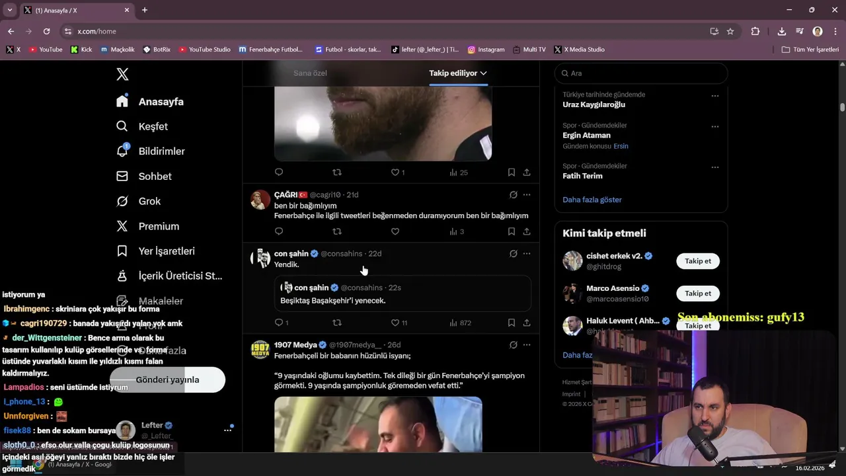The width and height of the screenshot is (846, 476).
Task: Open Chrome extensions menu
Action: click(x=755, y=31)
